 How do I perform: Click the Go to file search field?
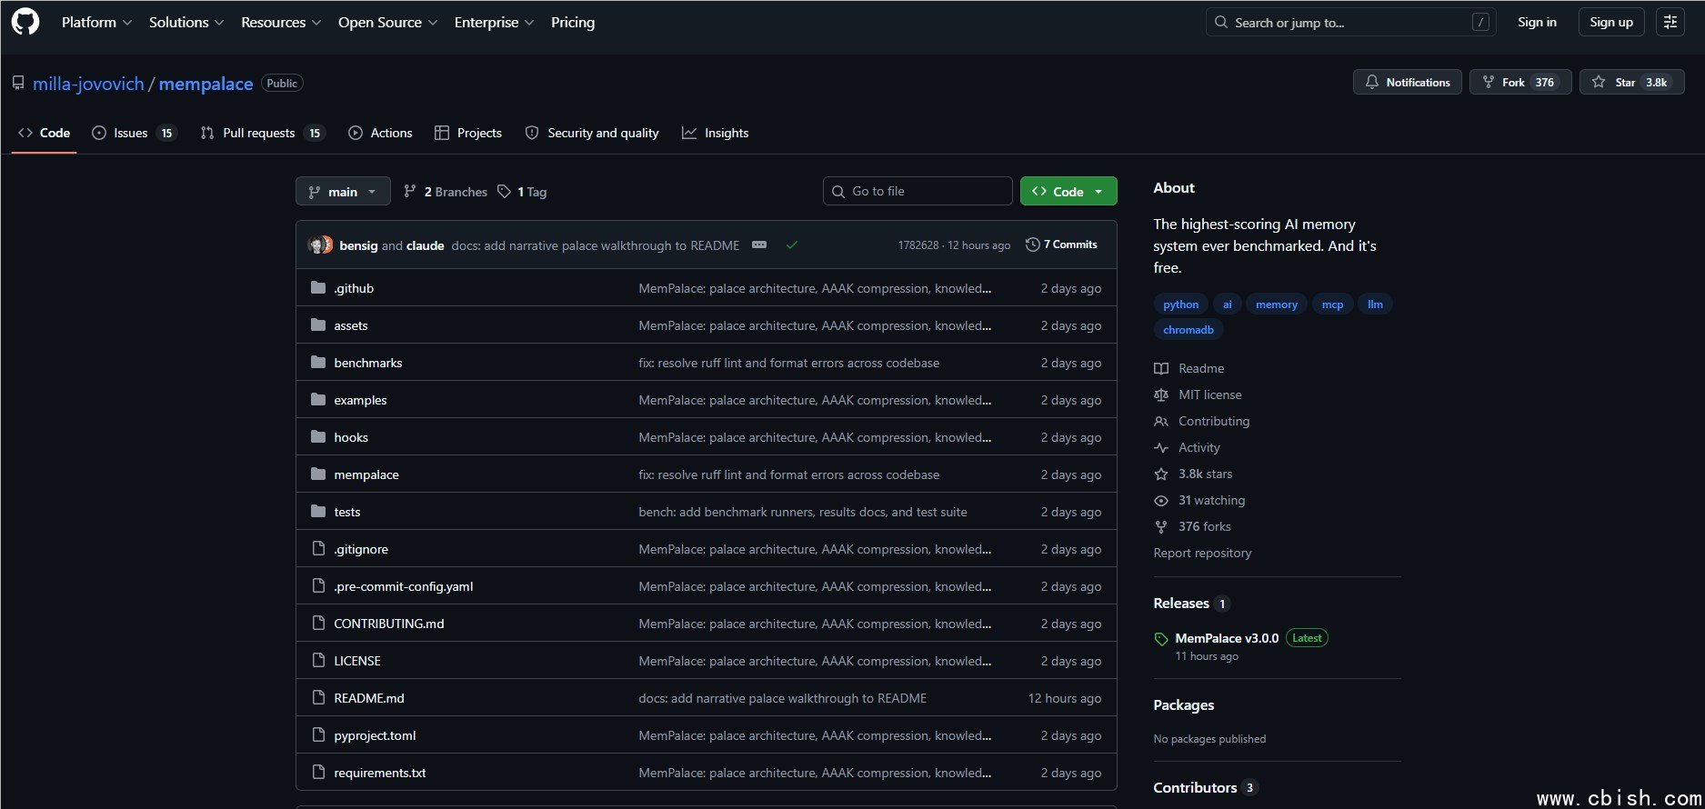pos(918,192)
